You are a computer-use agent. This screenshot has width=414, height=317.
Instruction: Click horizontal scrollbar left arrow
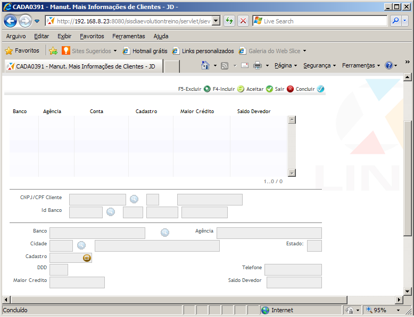coord(6,299)
